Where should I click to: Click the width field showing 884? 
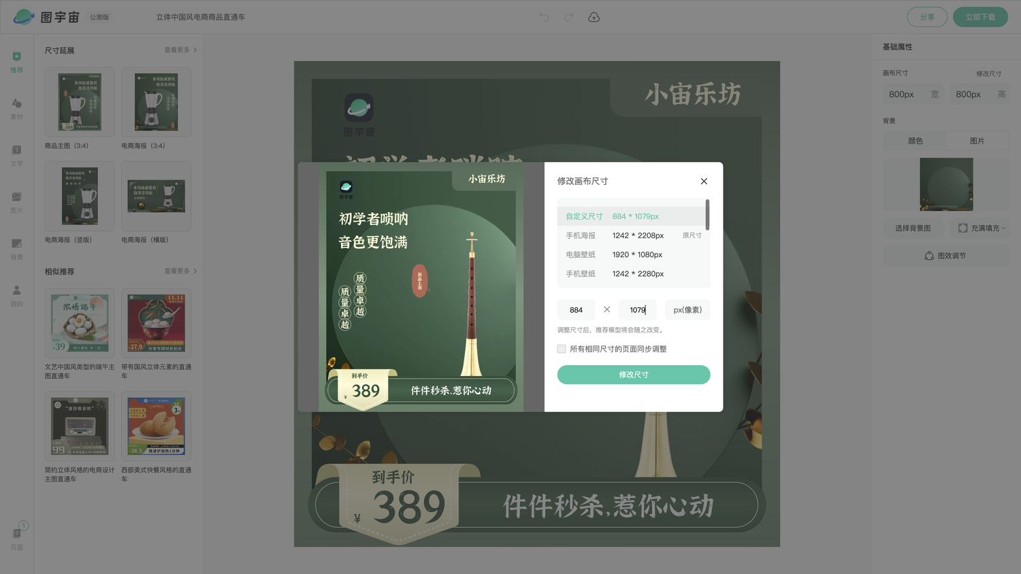pyautogui.click(x=577, y=309)
